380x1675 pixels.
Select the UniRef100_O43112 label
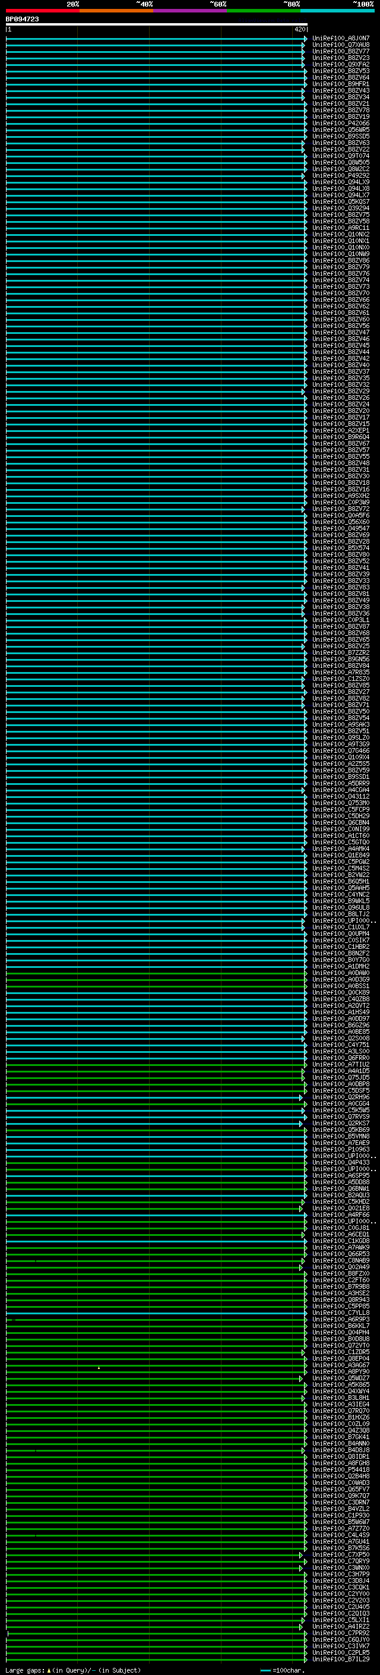(341, 797)
